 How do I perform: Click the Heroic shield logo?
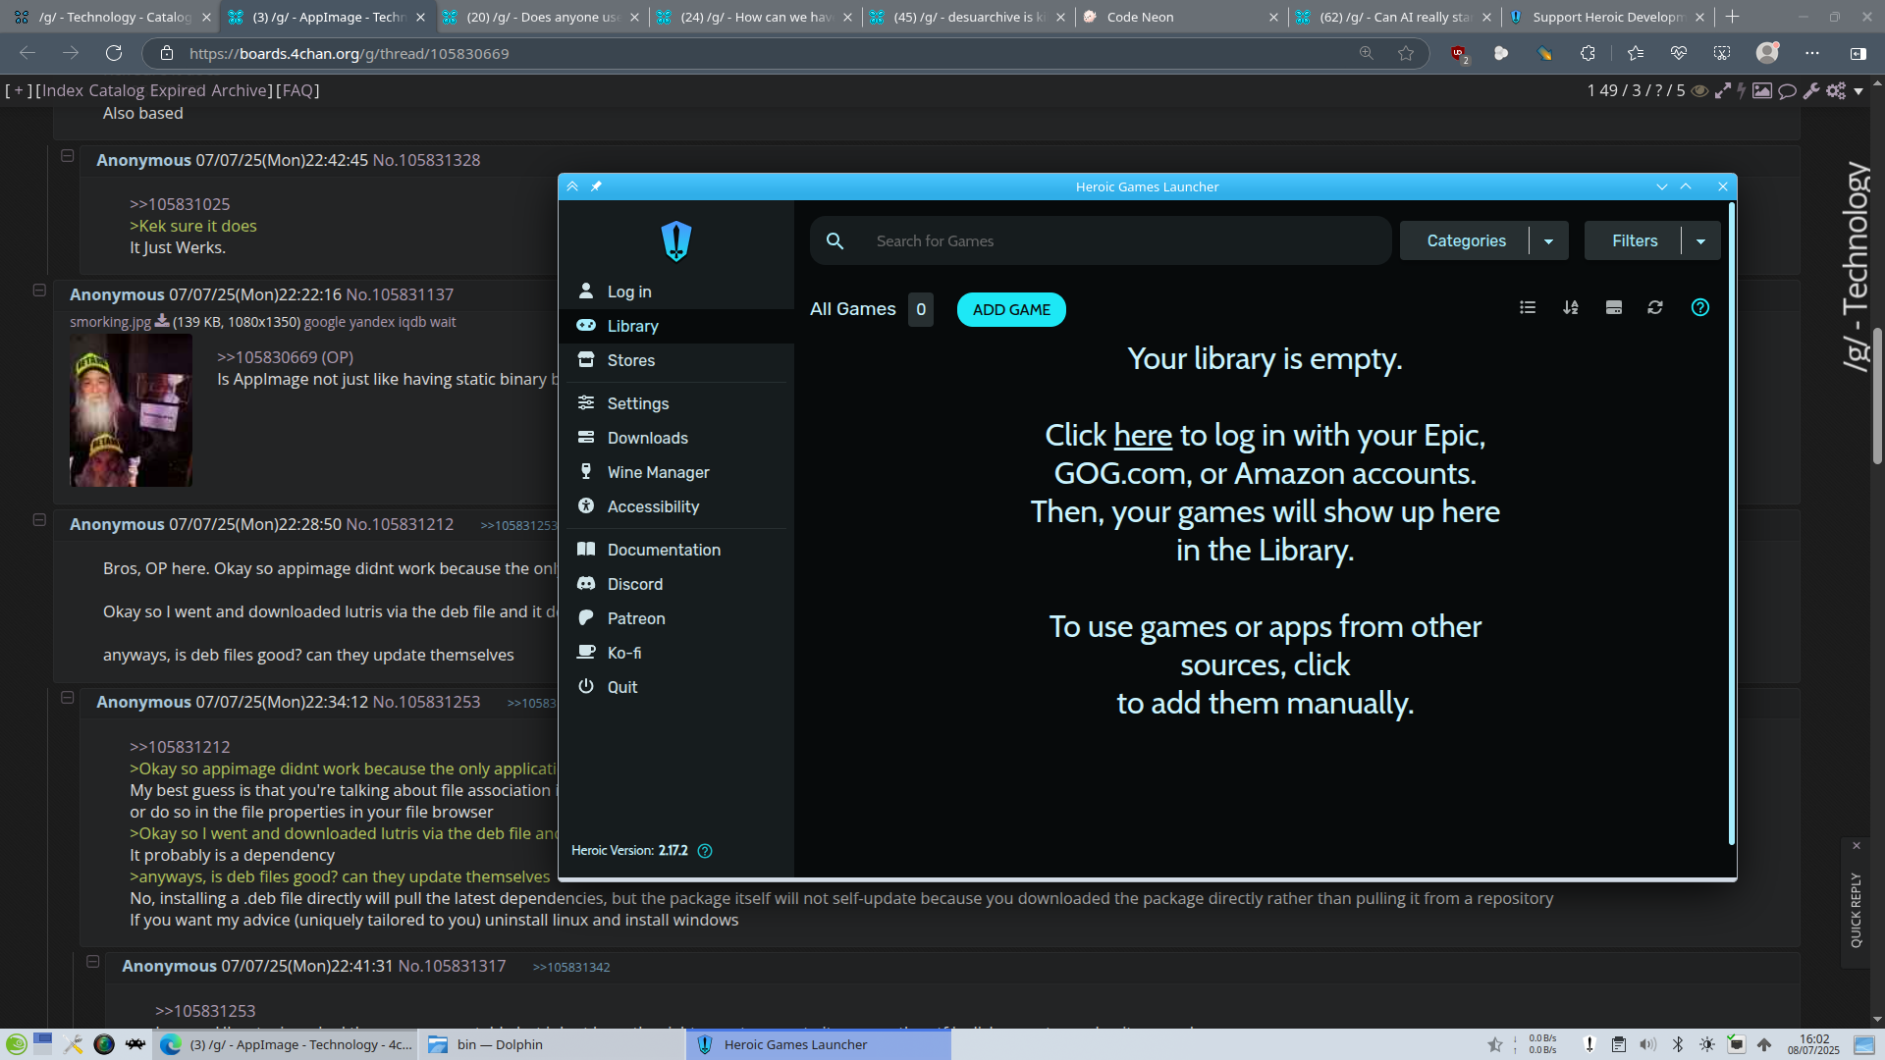click(676, 240)
